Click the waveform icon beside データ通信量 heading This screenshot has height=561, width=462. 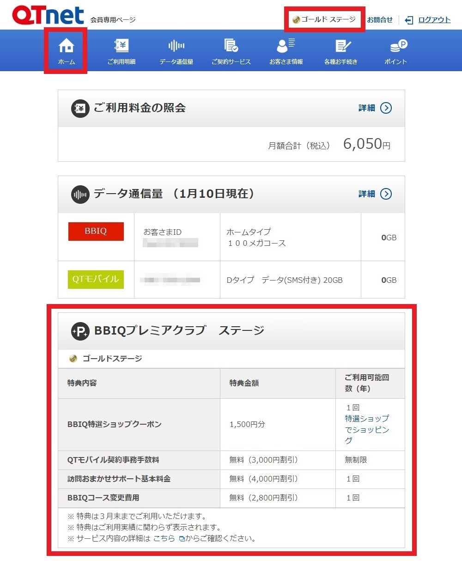[80, 195]
